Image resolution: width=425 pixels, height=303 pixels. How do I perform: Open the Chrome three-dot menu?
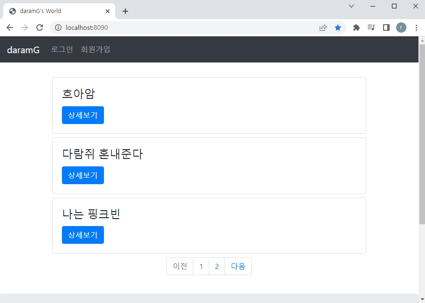pyautogui.click(x=416, y=28)
